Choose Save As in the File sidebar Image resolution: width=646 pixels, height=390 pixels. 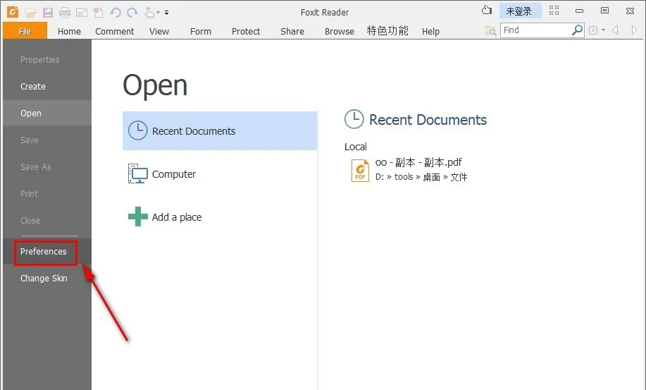(47, 167)
